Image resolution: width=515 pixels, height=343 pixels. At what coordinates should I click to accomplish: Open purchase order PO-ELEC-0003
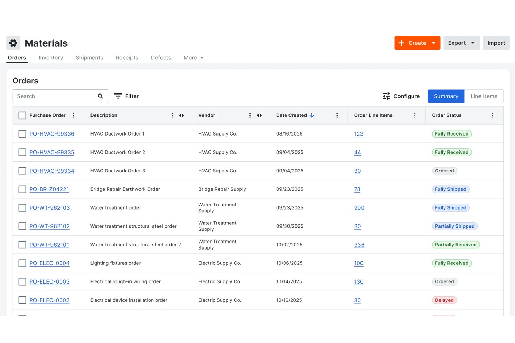(49, 282)
